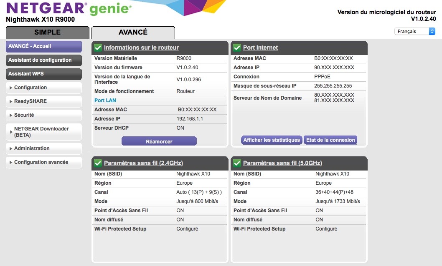The height and width of the screenshot is (266, 442).
Task: Expand the Configuration avancée section
Action: (x=44, y=162)
